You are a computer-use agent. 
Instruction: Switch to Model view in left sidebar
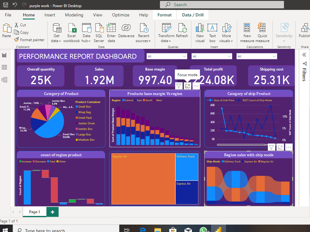(x=4, y=79)
